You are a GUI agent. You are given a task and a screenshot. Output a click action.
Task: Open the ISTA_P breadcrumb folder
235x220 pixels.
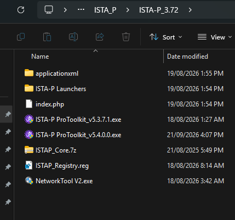click(105, 10)
